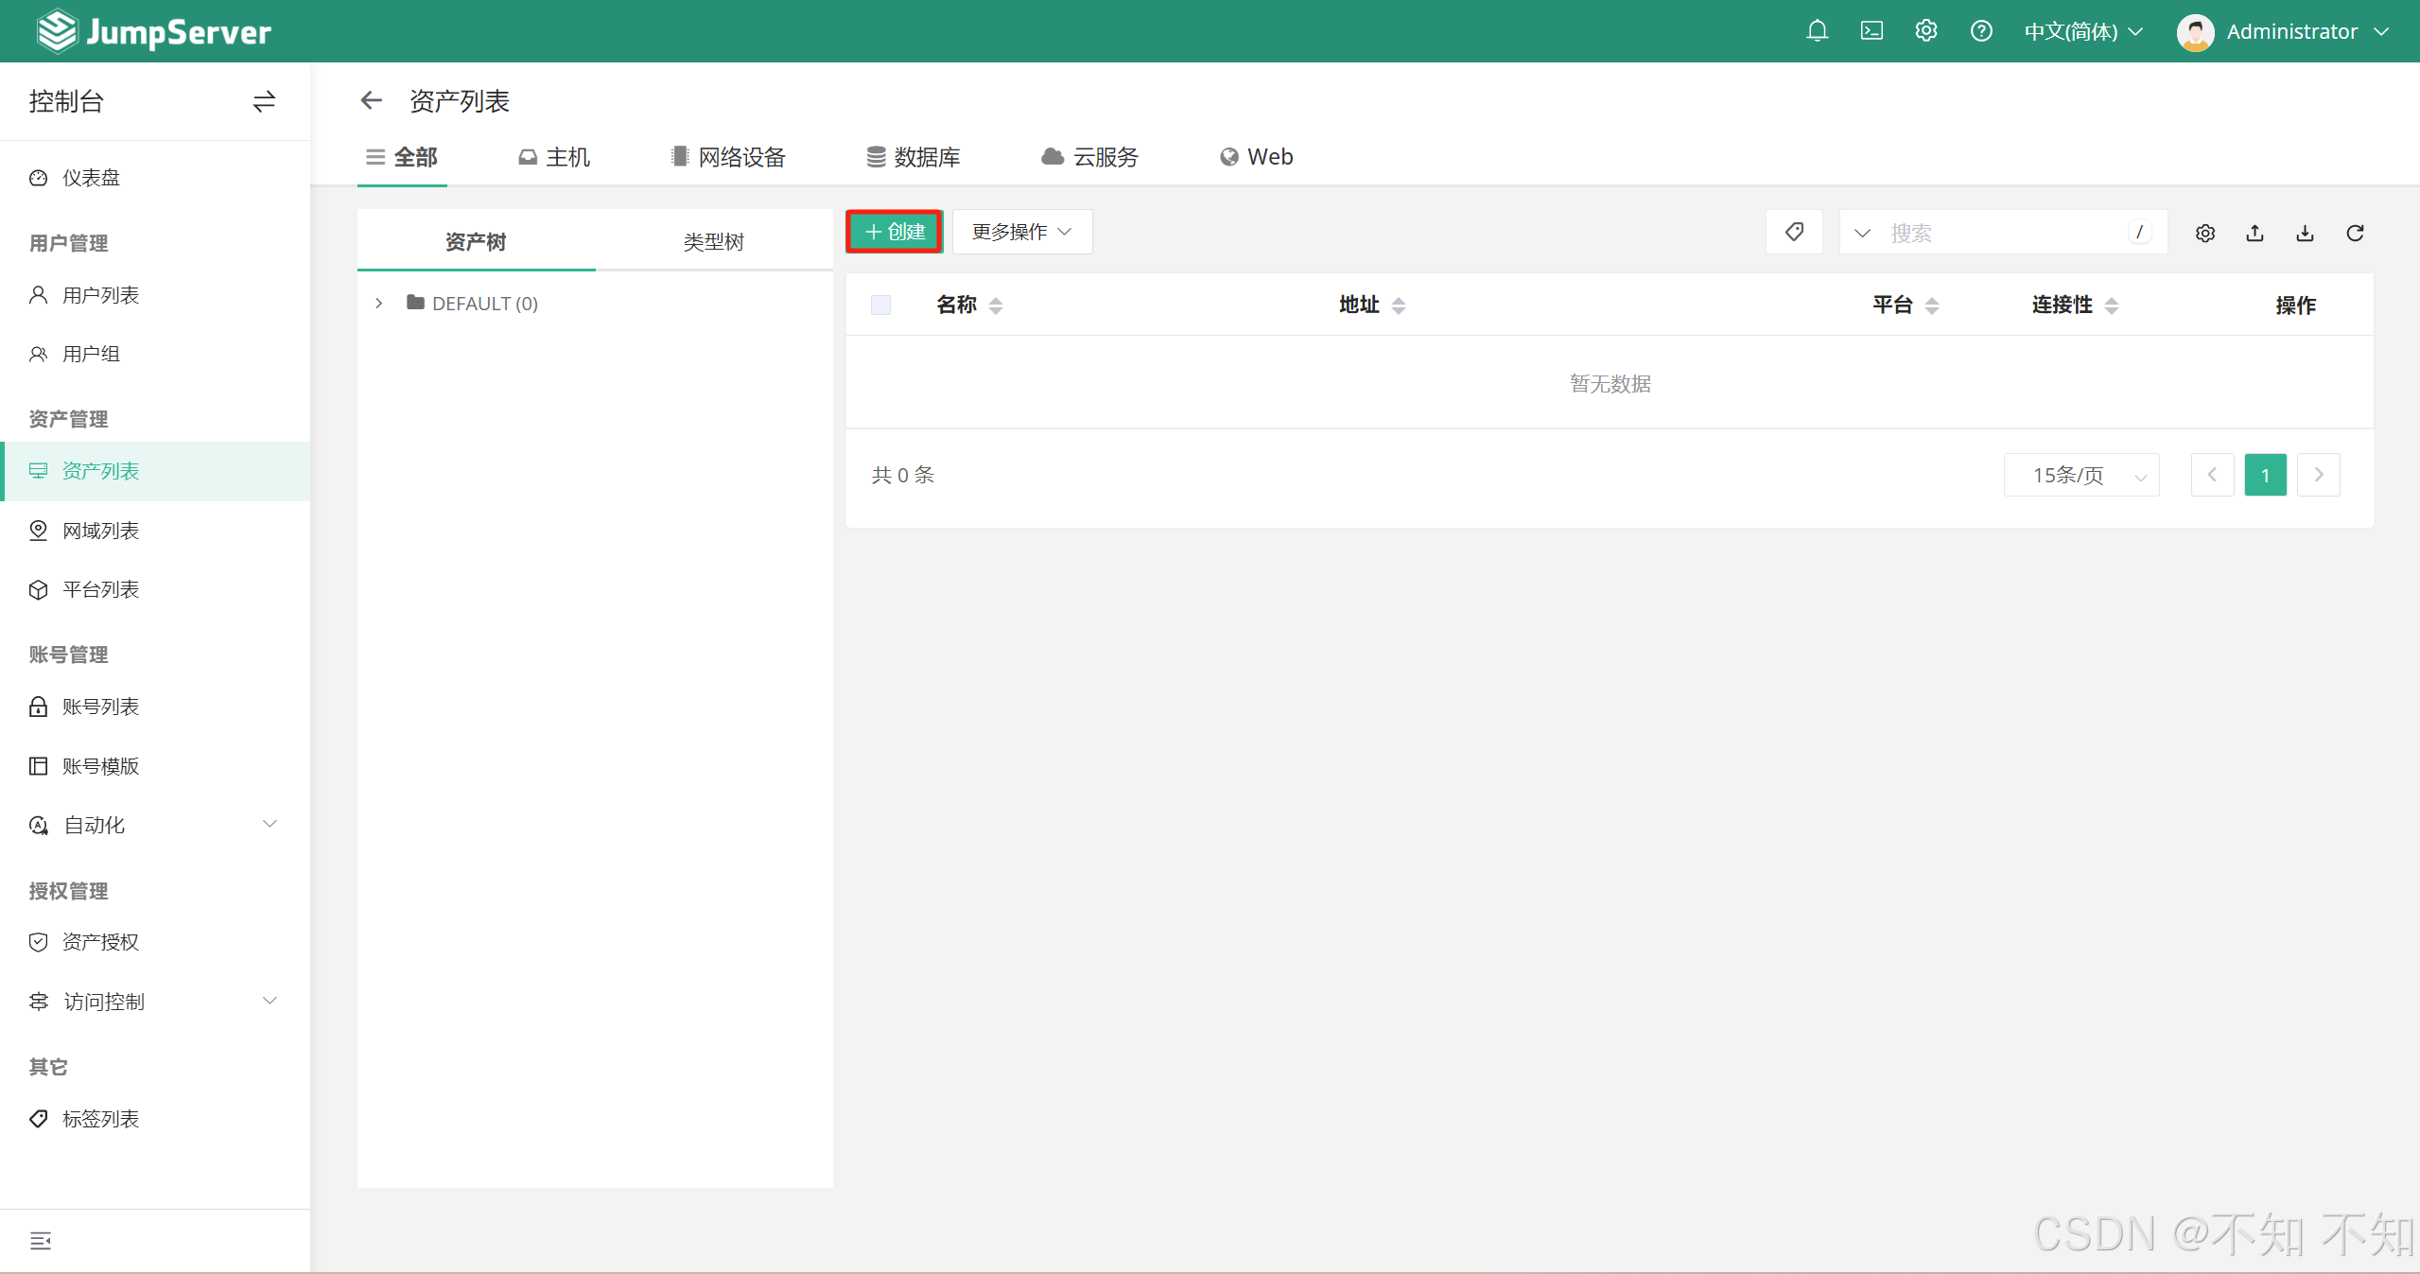Open the 15条/页 page size dropdown
Image resolution: width=2420 pixels, height=1274 pixels.
pos(2081,475)
